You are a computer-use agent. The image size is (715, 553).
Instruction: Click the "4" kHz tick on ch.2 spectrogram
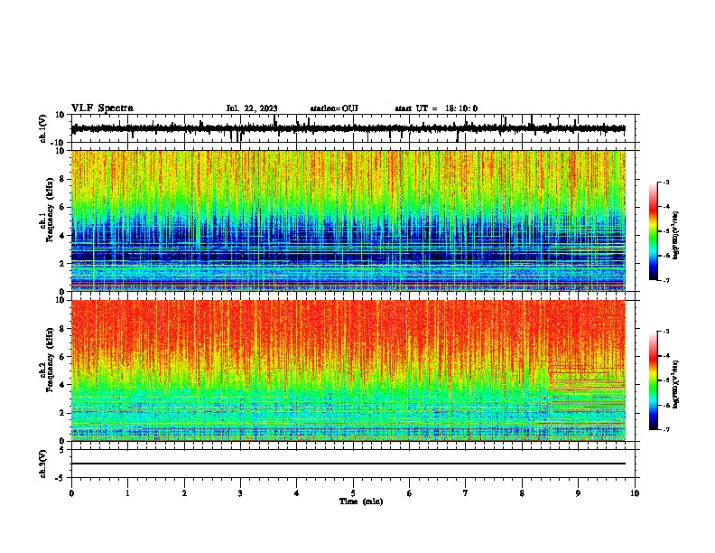[x=63, y=385]
